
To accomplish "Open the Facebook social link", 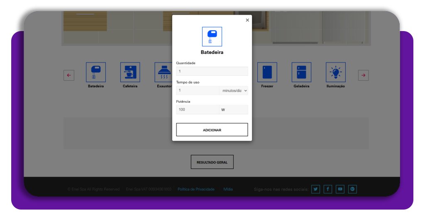I will coord(328,189).
